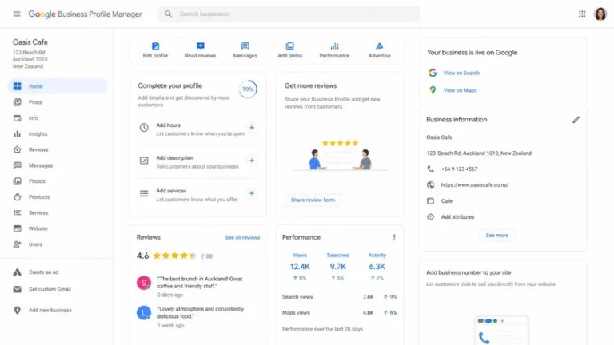The width and height of the screenshot is (614, 345).
Task: Click the Cafe category icon
Action: coord(430,201)
